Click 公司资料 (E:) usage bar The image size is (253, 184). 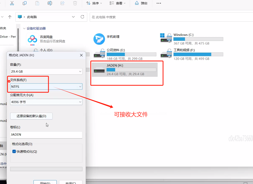131,55
